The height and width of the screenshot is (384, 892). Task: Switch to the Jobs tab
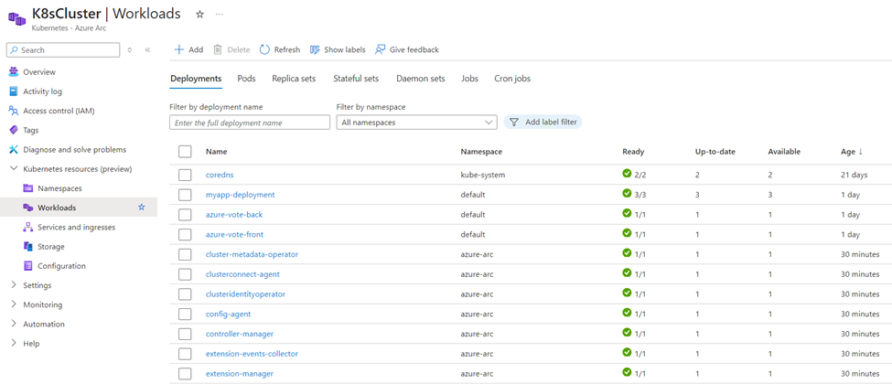tap(470, 79)
